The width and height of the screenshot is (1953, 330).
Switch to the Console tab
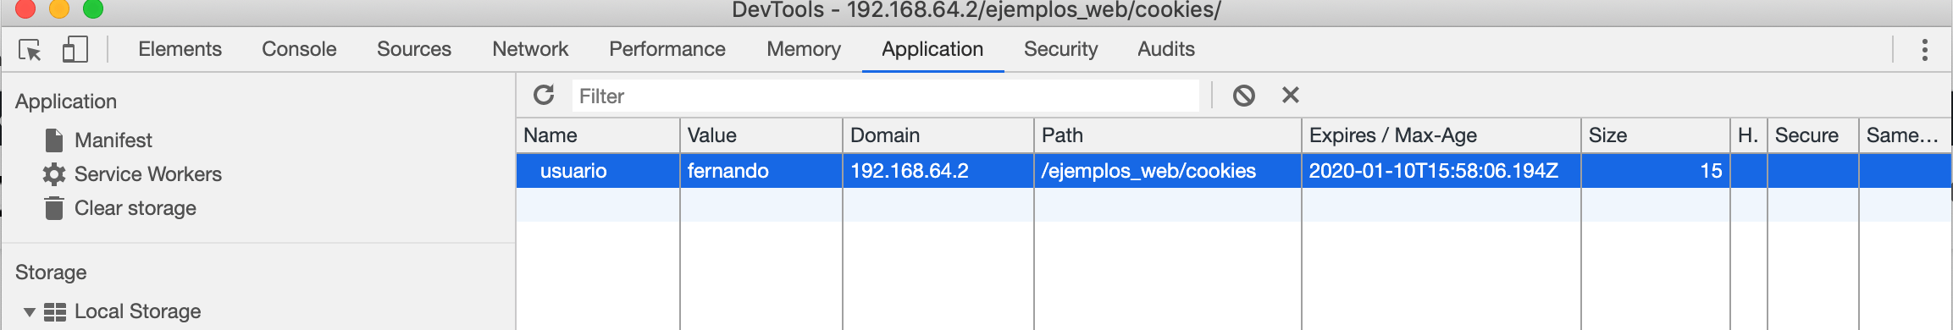[x=299, y=49]
